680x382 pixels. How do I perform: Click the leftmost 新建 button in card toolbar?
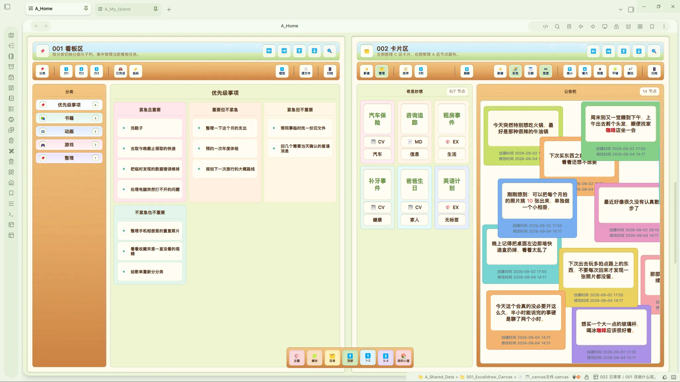click(x=367, y=71)
